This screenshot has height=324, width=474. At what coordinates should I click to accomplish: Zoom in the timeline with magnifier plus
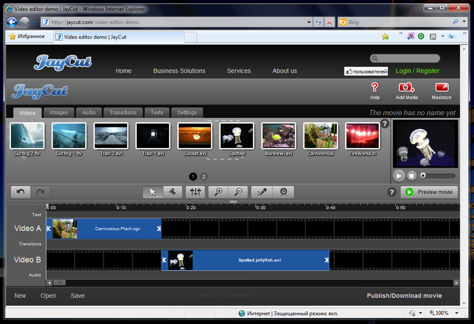click(218, 192)
